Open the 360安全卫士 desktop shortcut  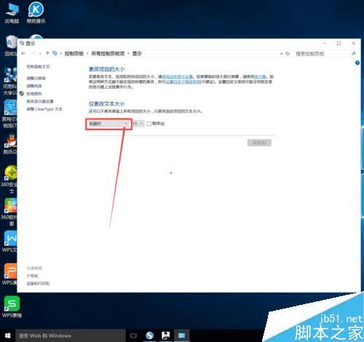point(9,179)
